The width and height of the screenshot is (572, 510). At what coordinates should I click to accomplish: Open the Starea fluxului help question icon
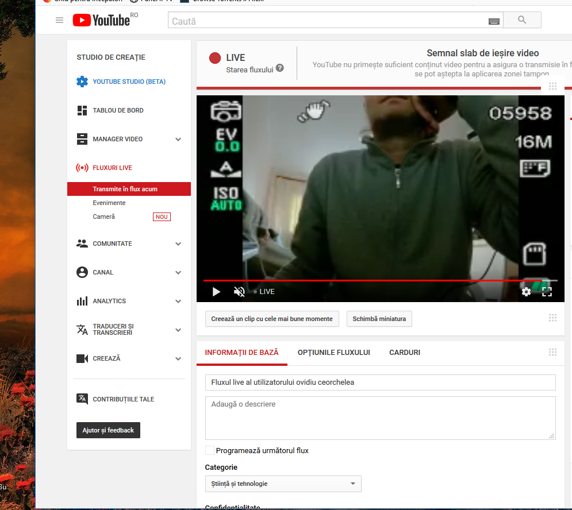[x=280, y=68]
